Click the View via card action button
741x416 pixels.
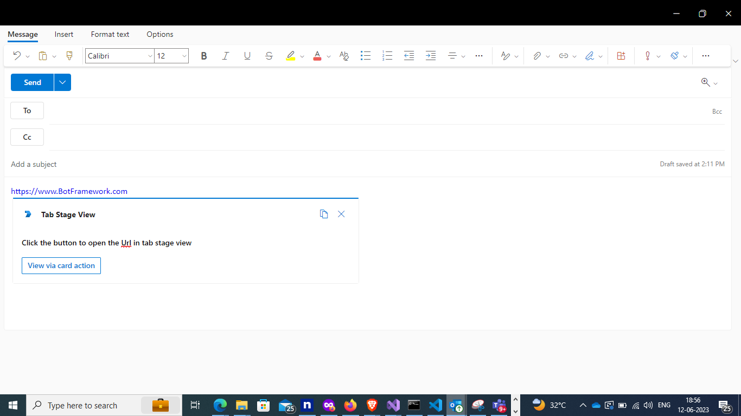[x=61, y=265]
